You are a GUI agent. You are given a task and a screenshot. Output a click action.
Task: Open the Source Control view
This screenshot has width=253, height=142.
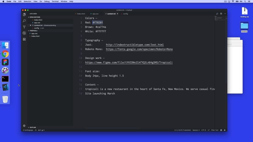[24, 27]
